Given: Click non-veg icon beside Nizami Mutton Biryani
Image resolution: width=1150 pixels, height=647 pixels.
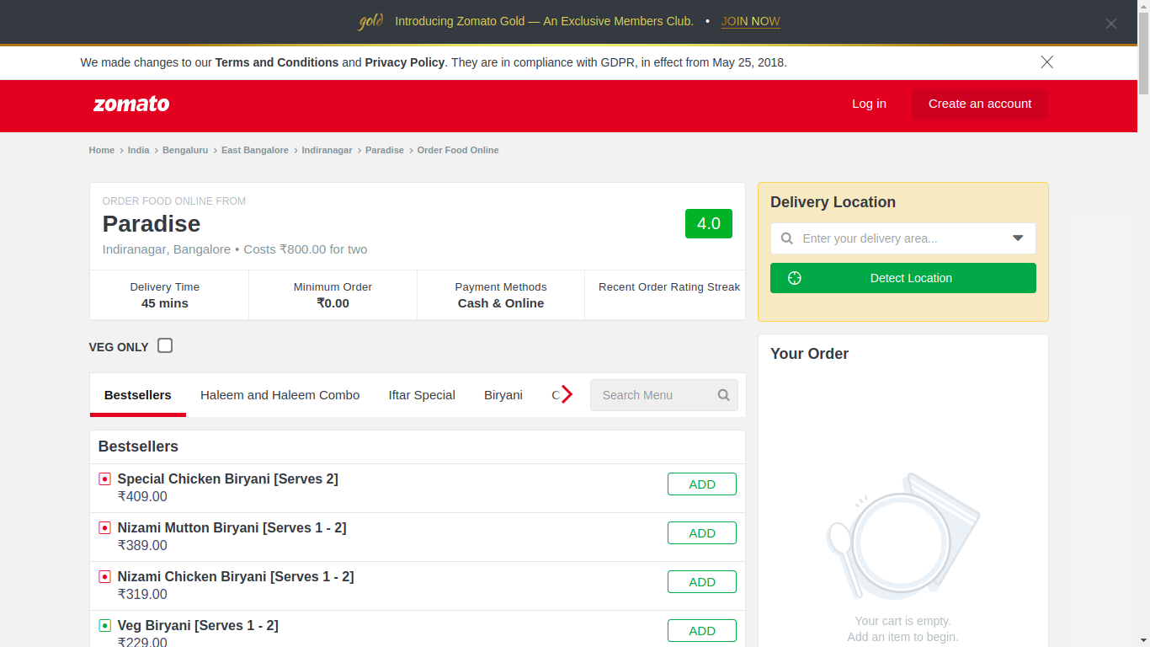Looking at the screenshot, I should point(105,528).
